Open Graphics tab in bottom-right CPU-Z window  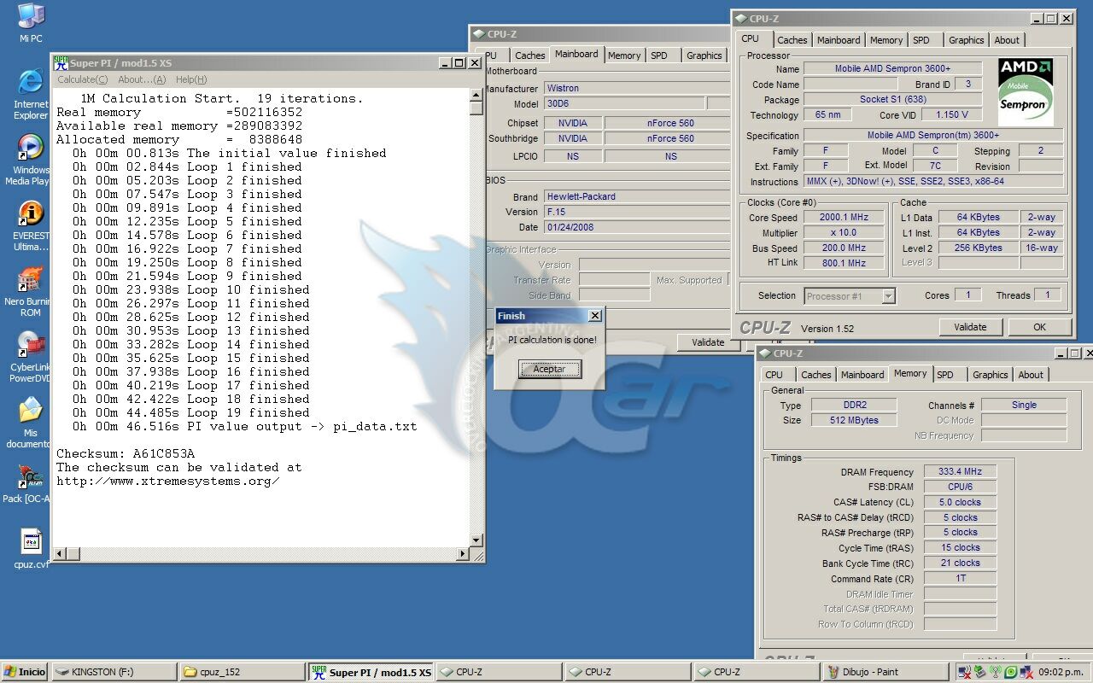[990, 375]
